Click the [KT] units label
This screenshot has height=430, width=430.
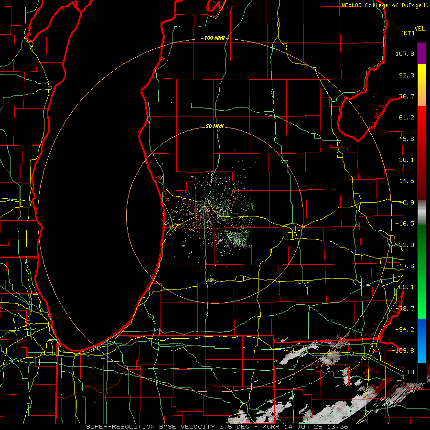[408, 33]
